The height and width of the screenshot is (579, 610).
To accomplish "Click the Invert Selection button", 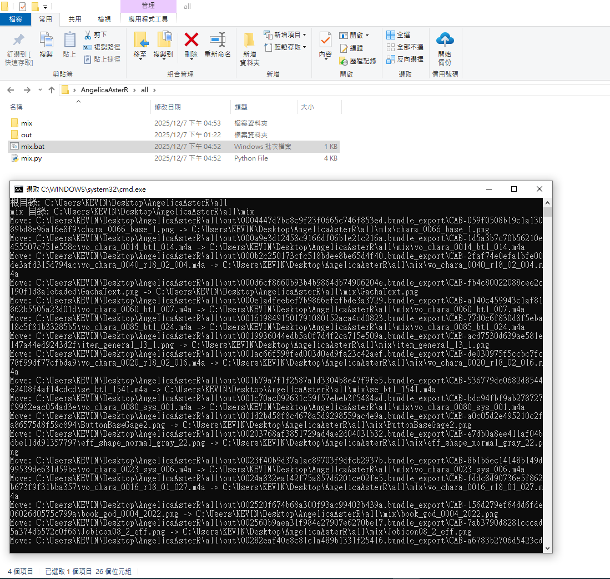I will 405,59.
